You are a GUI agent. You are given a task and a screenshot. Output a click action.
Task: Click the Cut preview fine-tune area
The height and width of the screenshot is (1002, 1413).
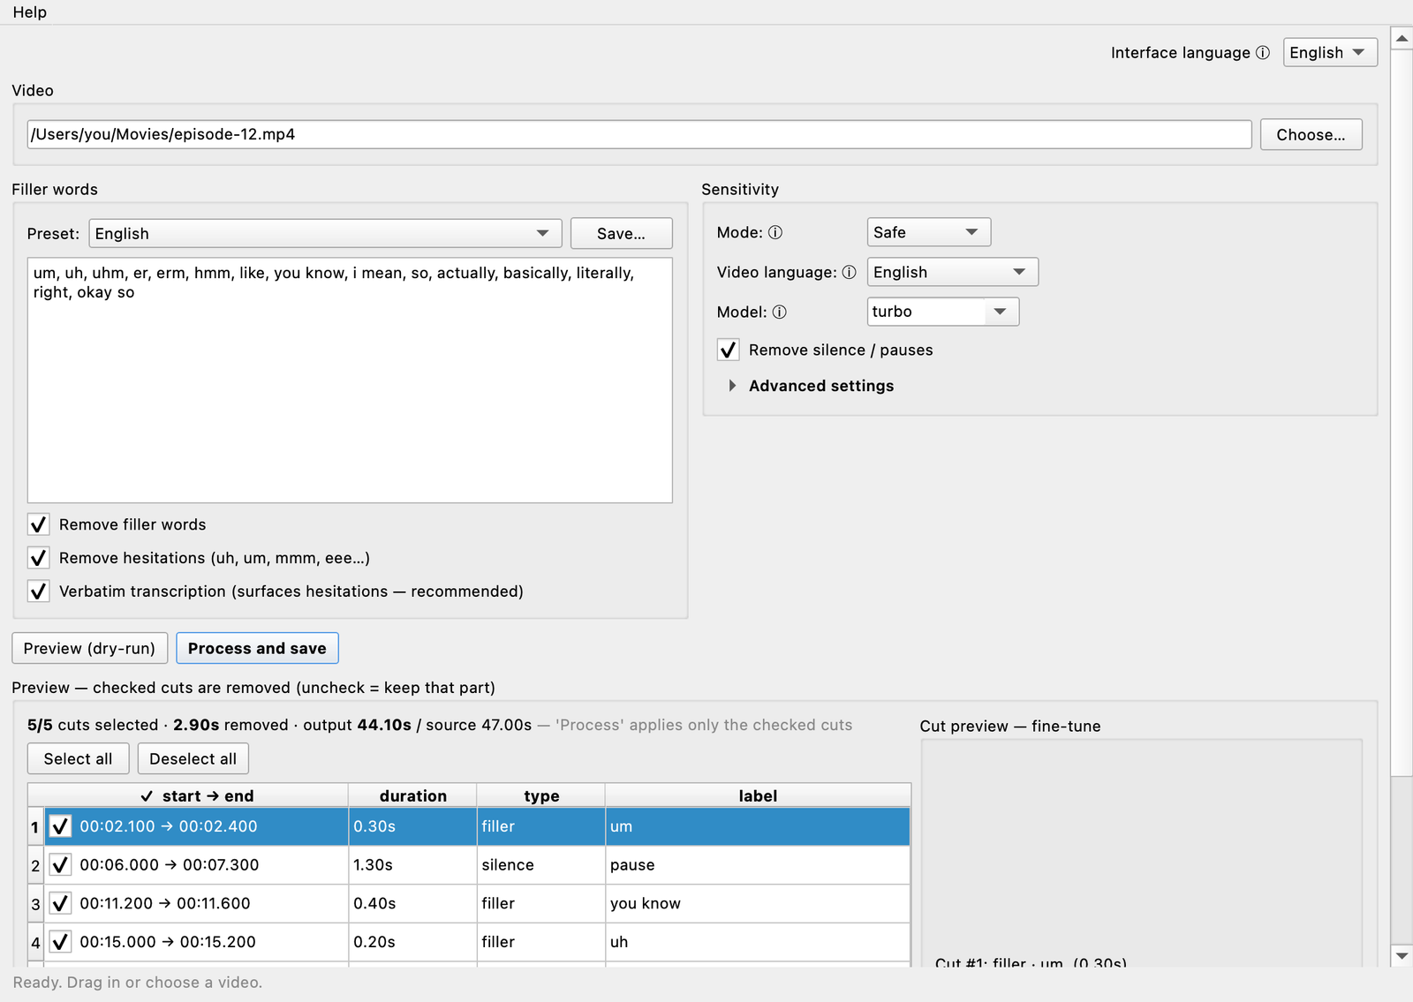[1141, 852]
